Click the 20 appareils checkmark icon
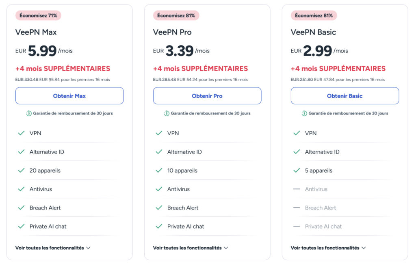The height and width of the screenshot is (266, 416). pos(22,171)
